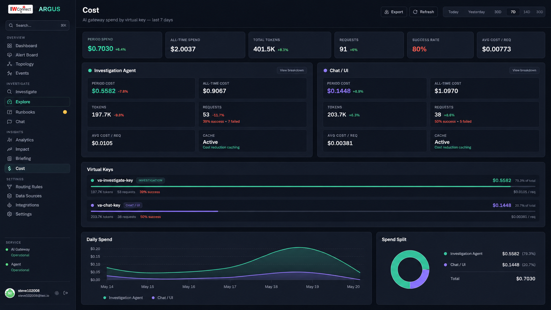View breakdown for Investigation Agent
The height and width of the screenshot is (310, 551).
[292, 70]
